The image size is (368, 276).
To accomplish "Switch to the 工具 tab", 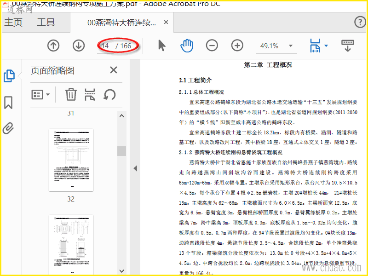I will (46, 22).
